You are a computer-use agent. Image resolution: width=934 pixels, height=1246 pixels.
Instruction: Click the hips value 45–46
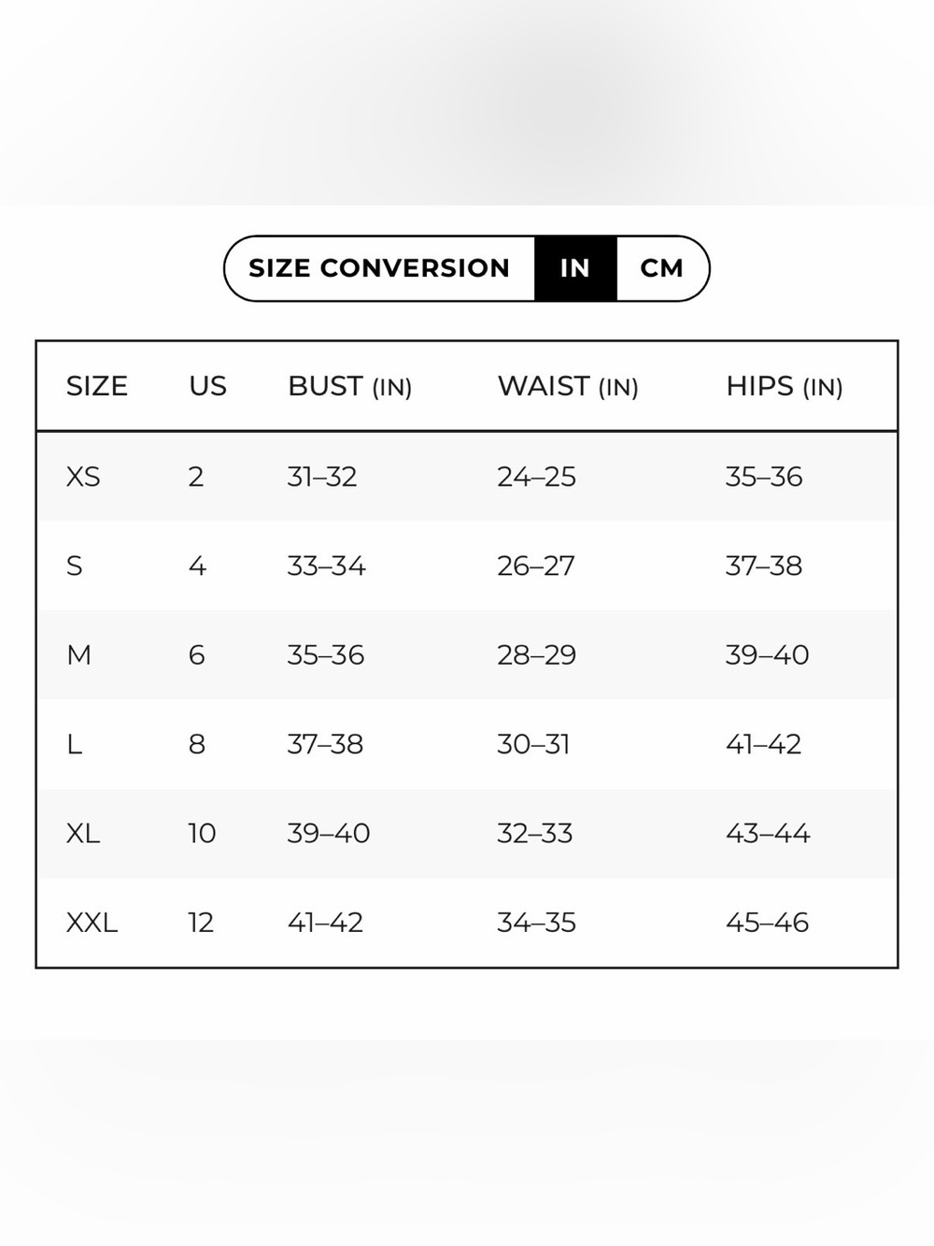[768, 924]
